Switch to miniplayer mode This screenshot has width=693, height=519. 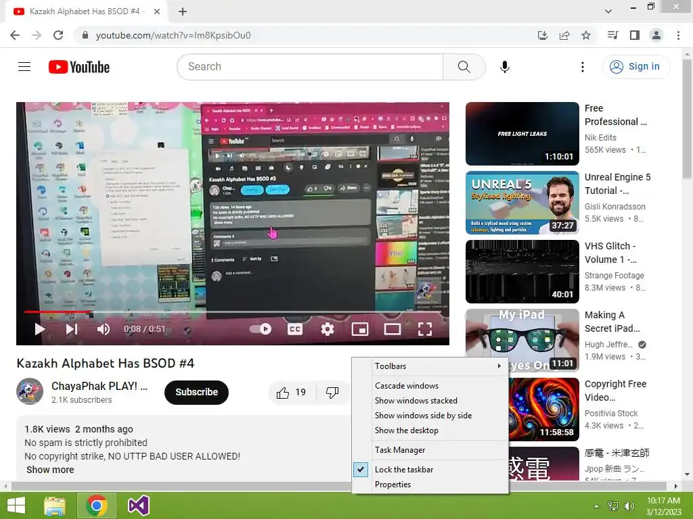(360, 329)
